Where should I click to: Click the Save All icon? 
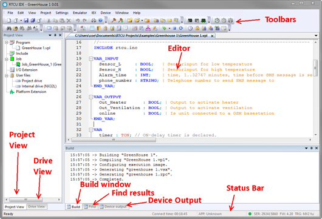click(33, 20)
